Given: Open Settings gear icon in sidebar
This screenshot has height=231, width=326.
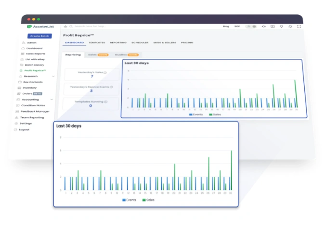Looking at the screenshot, I should pos(16,123).
